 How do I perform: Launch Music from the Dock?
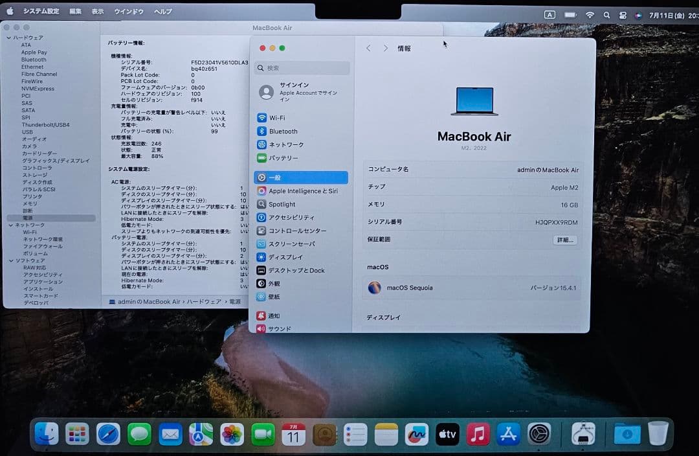pos(478,435)
